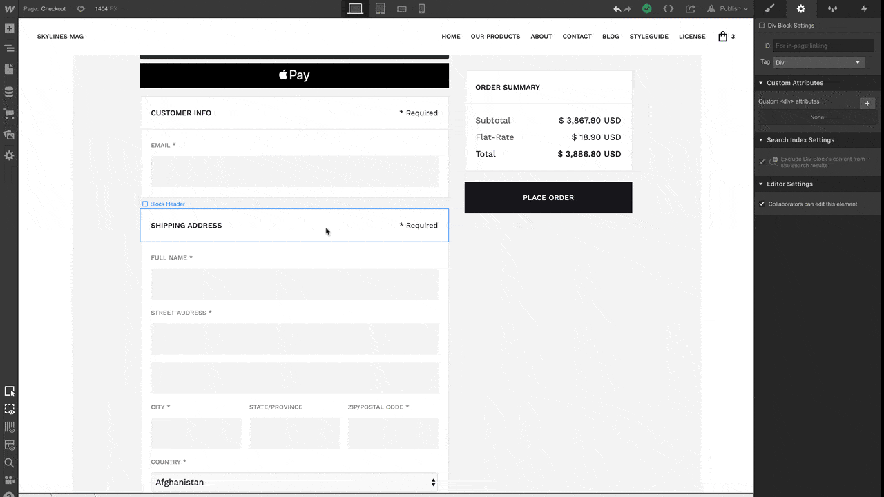Click the STATE/PROVINCE input field
This screenshot has height=497, width=884.
point(295,433)
